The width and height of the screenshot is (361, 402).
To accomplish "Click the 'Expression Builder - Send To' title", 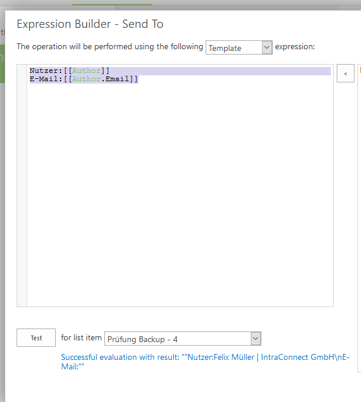I will pos(90,24).
